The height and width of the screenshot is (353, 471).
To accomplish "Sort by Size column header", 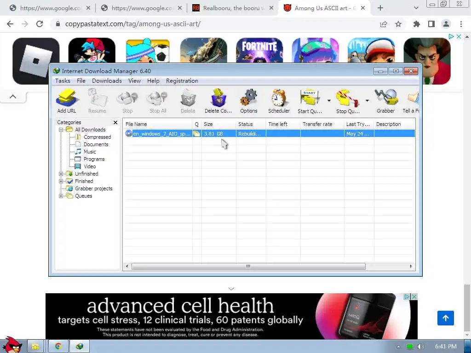I will coord(218,124).
